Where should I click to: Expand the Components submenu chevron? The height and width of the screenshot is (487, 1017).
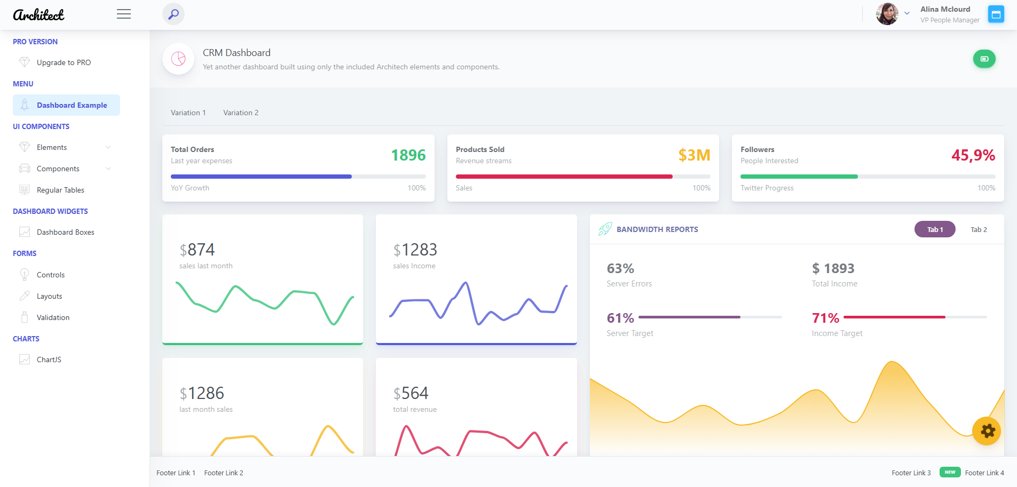(108, 169)
